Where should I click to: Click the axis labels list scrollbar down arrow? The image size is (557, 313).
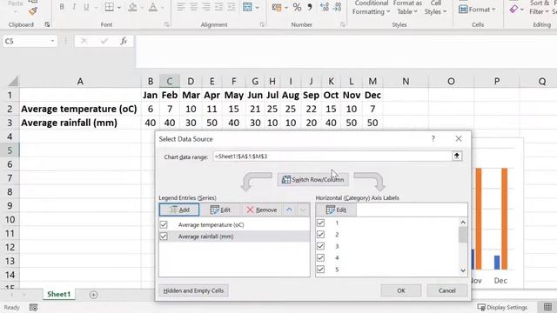click(463, 270)
